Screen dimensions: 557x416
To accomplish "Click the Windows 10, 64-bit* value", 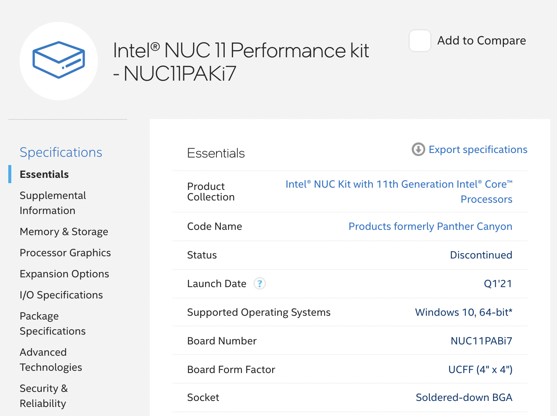I will coord(464,312).
